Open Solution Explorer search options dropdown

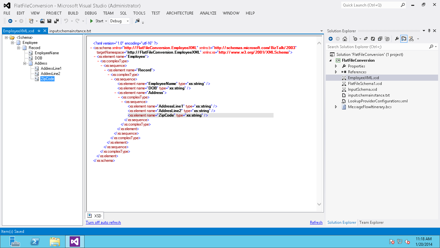(x=436, y=47)
